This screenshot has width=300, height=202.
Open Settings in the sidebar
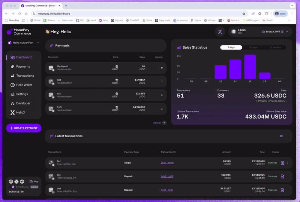pyautogui.click(x=19, y=94)
